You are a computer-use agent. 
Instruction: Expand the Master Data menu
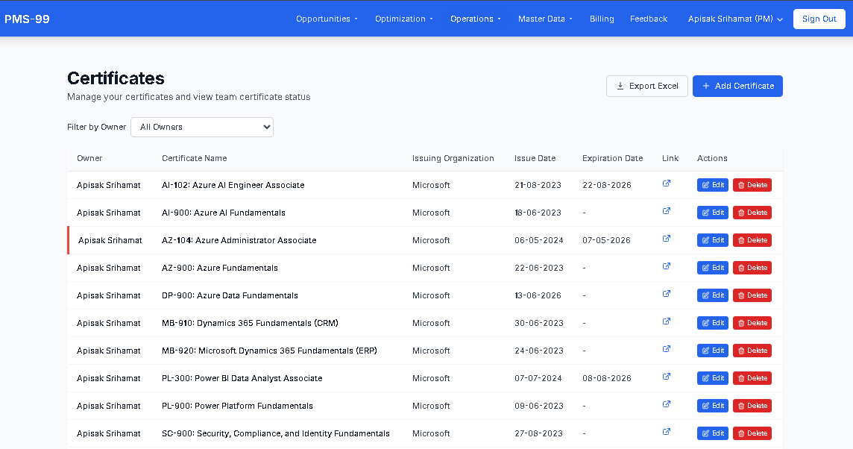[545, 19]
